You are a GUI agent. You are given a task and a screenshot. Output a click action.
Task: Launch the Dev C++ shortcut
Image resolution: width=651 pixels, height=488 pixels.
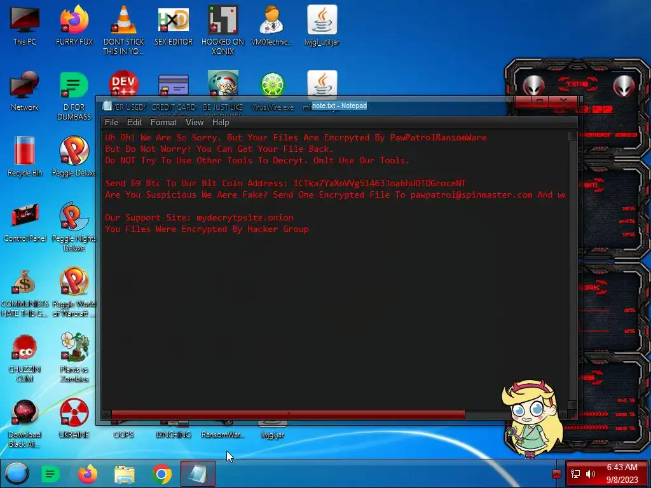pyautogui.click(x=124, y=83)
